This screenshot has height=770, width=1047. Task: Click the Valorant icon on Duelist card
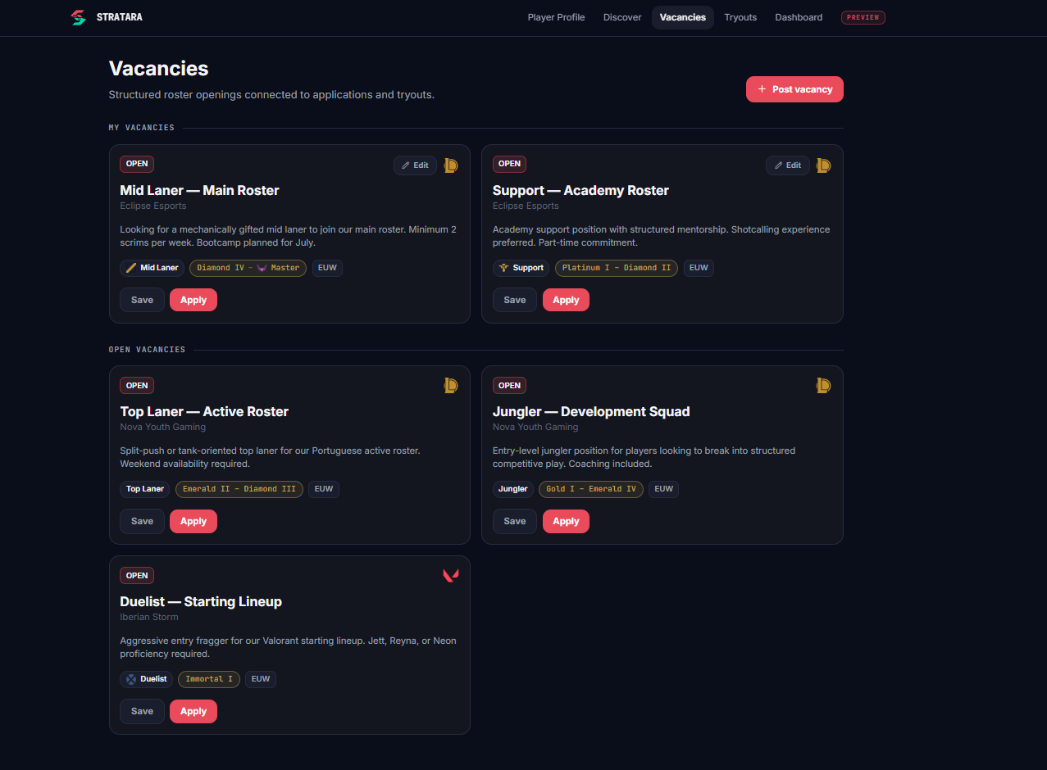pyautogui.click(x=451, y=575)
